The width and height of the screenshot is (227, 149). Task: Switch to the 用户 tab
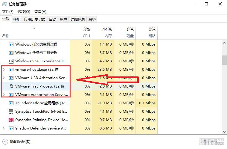point(63,19)
